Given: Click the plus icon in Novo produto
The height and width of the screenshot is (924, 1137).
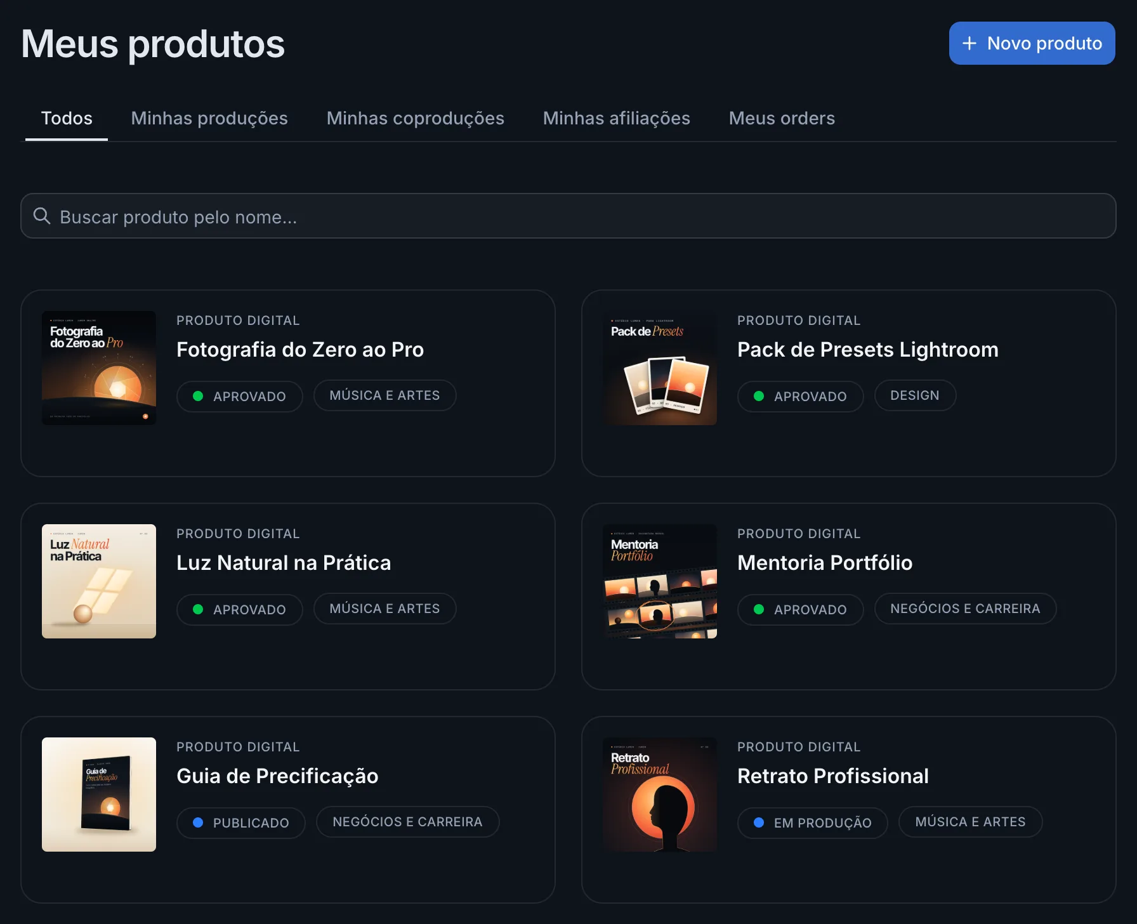Looking at the screenshot, I should tap(969, 43).
